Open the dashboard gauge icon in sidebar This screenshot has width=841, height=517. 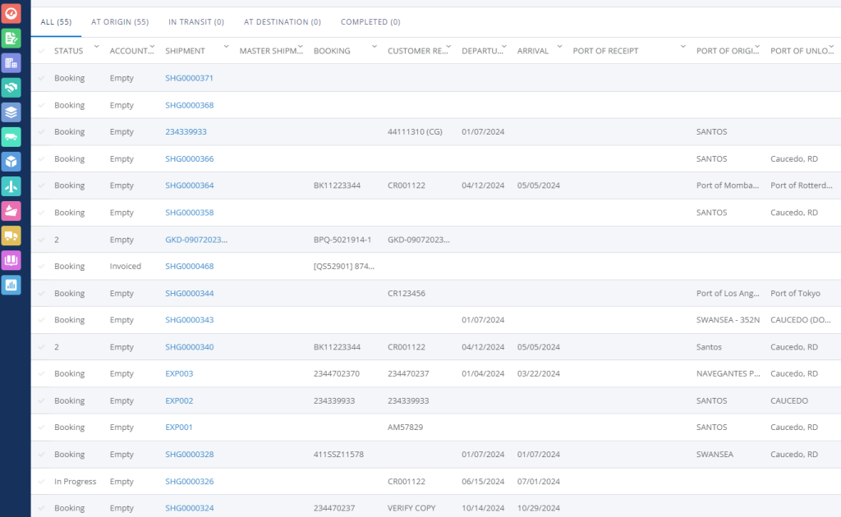click(x=11, y=13)
